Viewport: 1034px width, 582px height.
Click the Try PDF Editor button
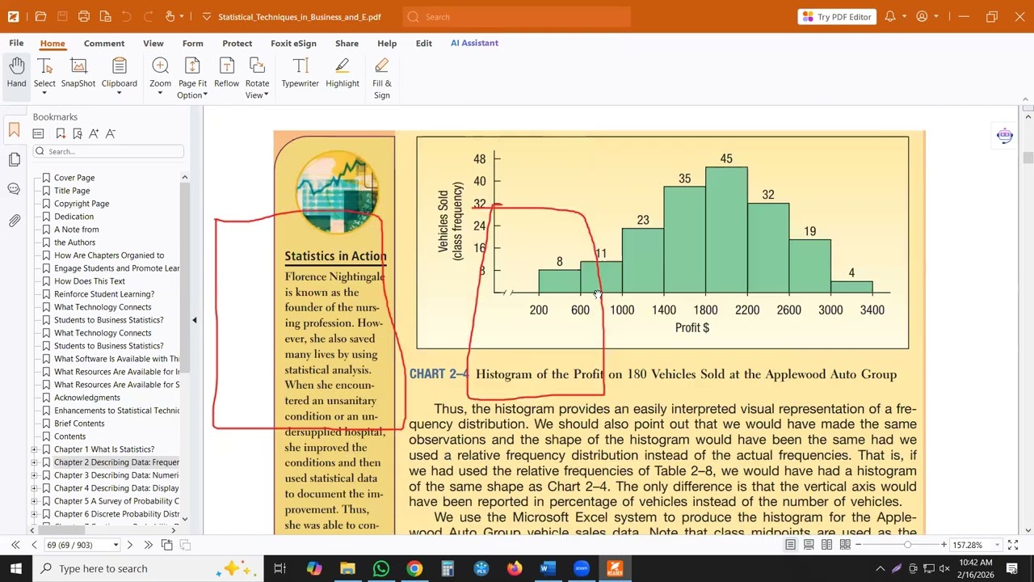837,16
